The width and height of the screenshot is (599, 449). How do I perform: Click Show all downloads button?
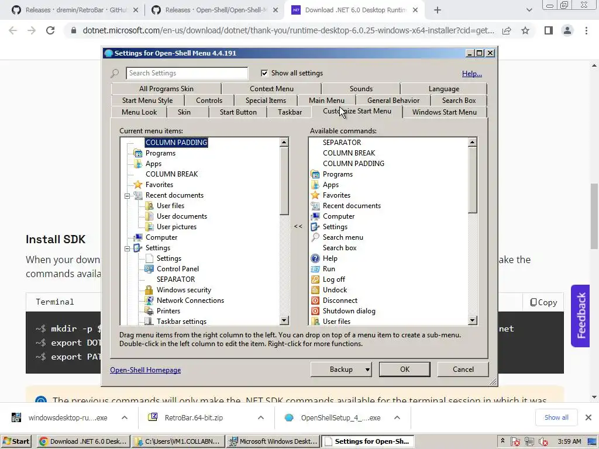pyautogui.click(x=556, y=417)
